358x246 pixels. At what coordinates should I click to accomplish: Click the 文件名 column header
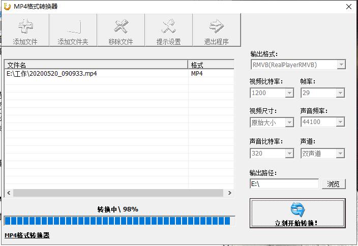tap(96, 65)
